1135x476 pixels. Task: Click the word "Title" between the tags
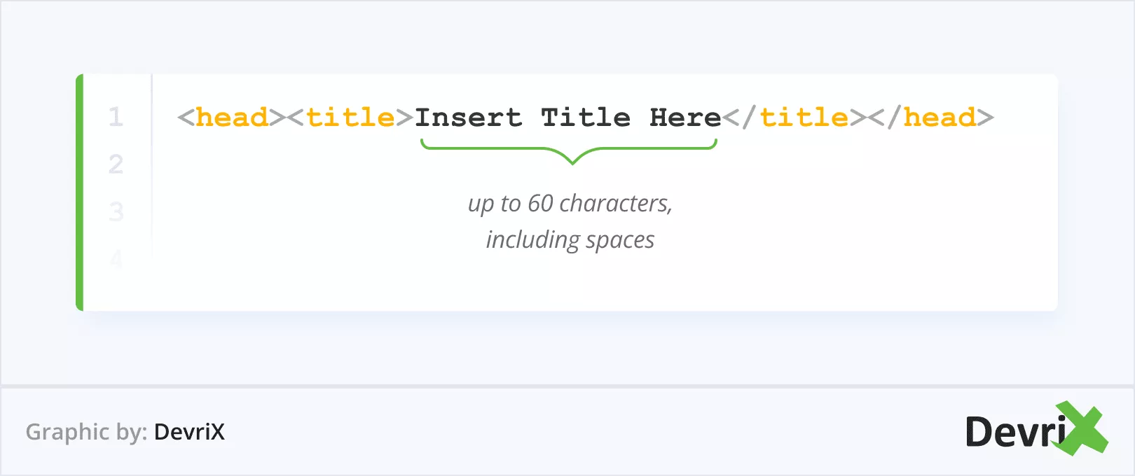point(586,118)
